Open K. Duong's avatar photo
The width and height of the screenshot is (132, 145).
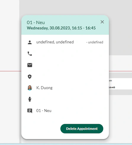pyautogui.click(x=30, y=88)
